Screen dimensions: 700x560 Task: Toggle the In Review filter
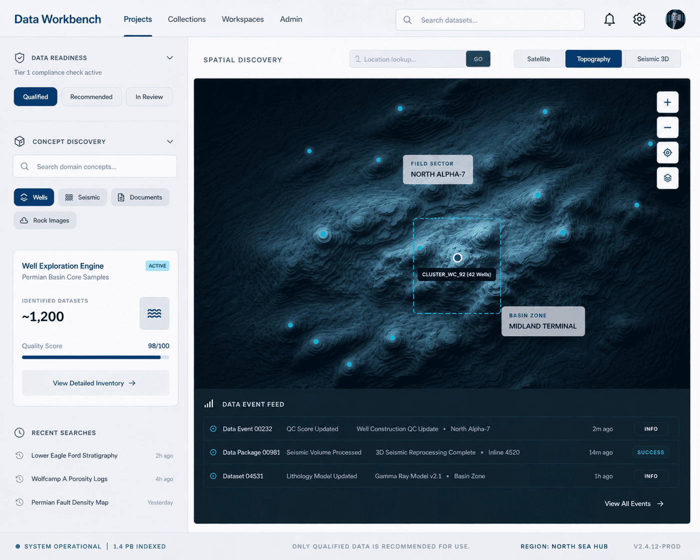click(x=149, y=97)
